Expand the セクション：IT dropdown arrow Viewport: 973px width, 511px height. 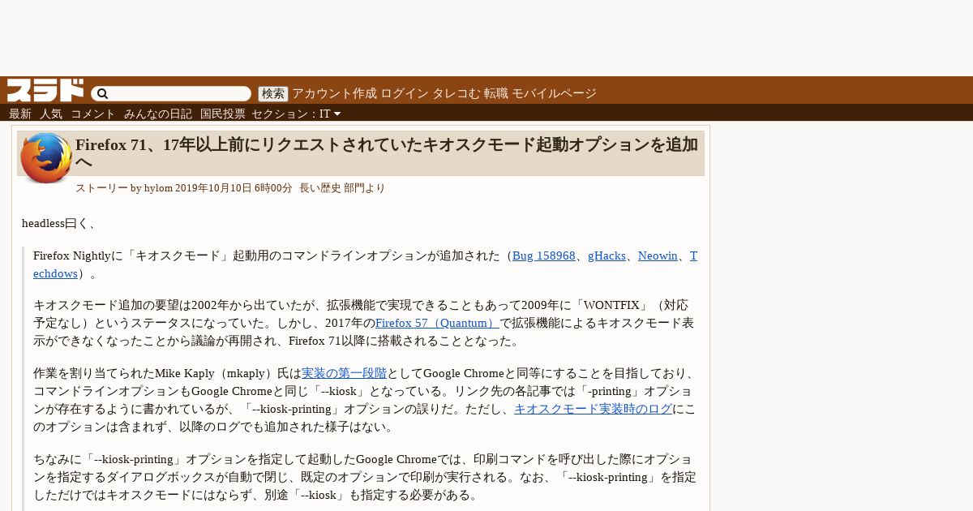(337, 114)
